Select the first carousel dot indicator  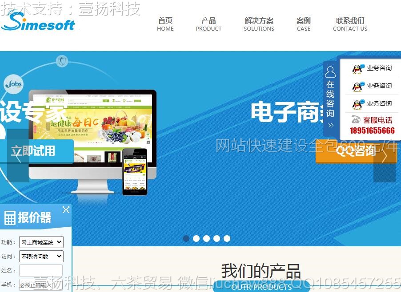[x=186, y=238]
